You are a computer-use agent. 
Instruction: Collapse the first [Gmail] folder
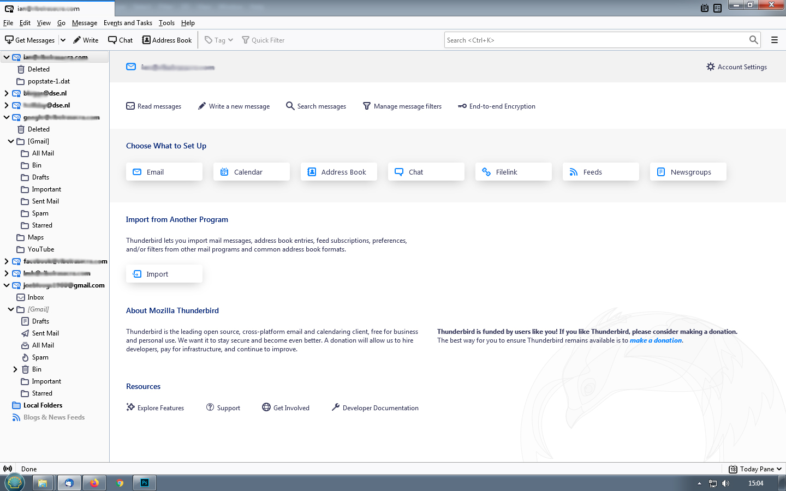click(x=11, y=141)
